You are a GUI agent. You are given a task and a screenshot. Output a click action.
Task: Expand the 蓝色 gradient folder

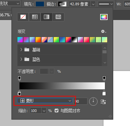click(21, 59)
